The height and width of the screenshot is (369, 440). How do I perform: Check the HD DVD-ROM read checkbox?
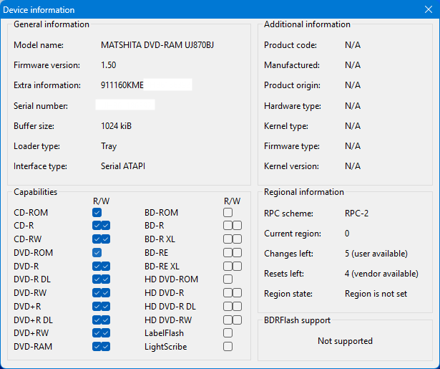click(228, 279)
